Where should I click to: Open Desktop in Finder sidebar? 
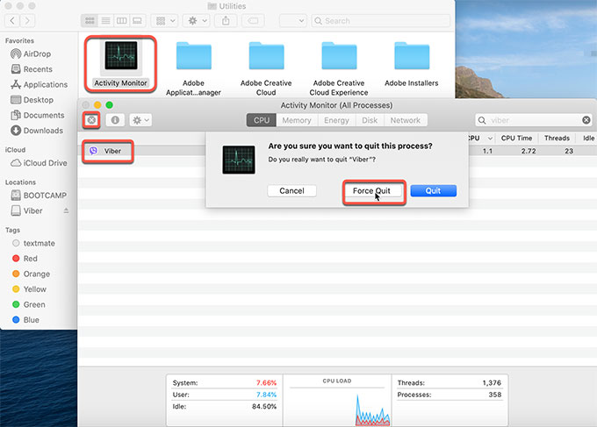38,100
